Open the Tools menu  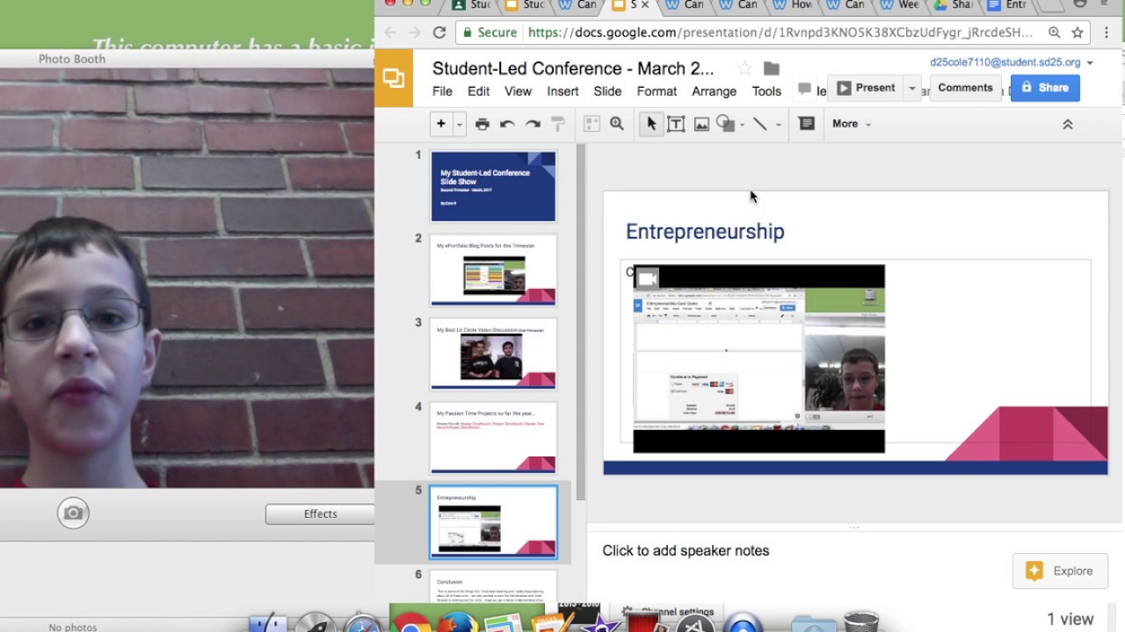(766, 91)
